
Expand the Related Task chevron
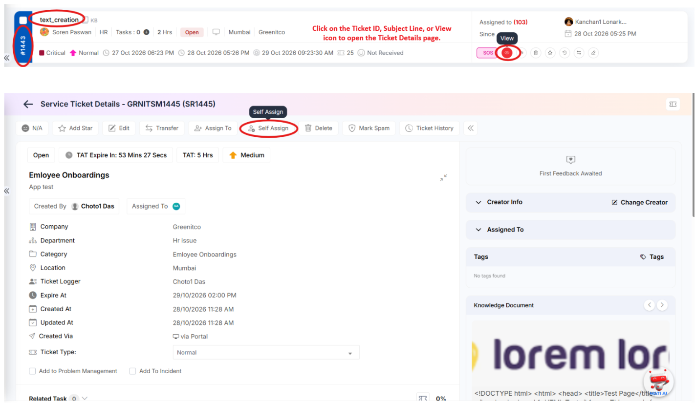pyautogui.click(x=85, y=398)
